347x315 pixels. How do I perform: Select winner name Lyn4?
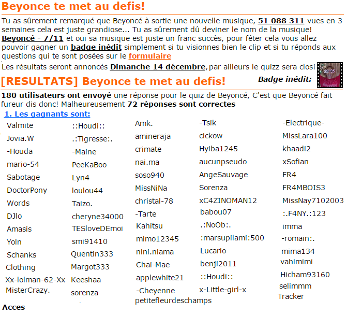pos(81,178)
